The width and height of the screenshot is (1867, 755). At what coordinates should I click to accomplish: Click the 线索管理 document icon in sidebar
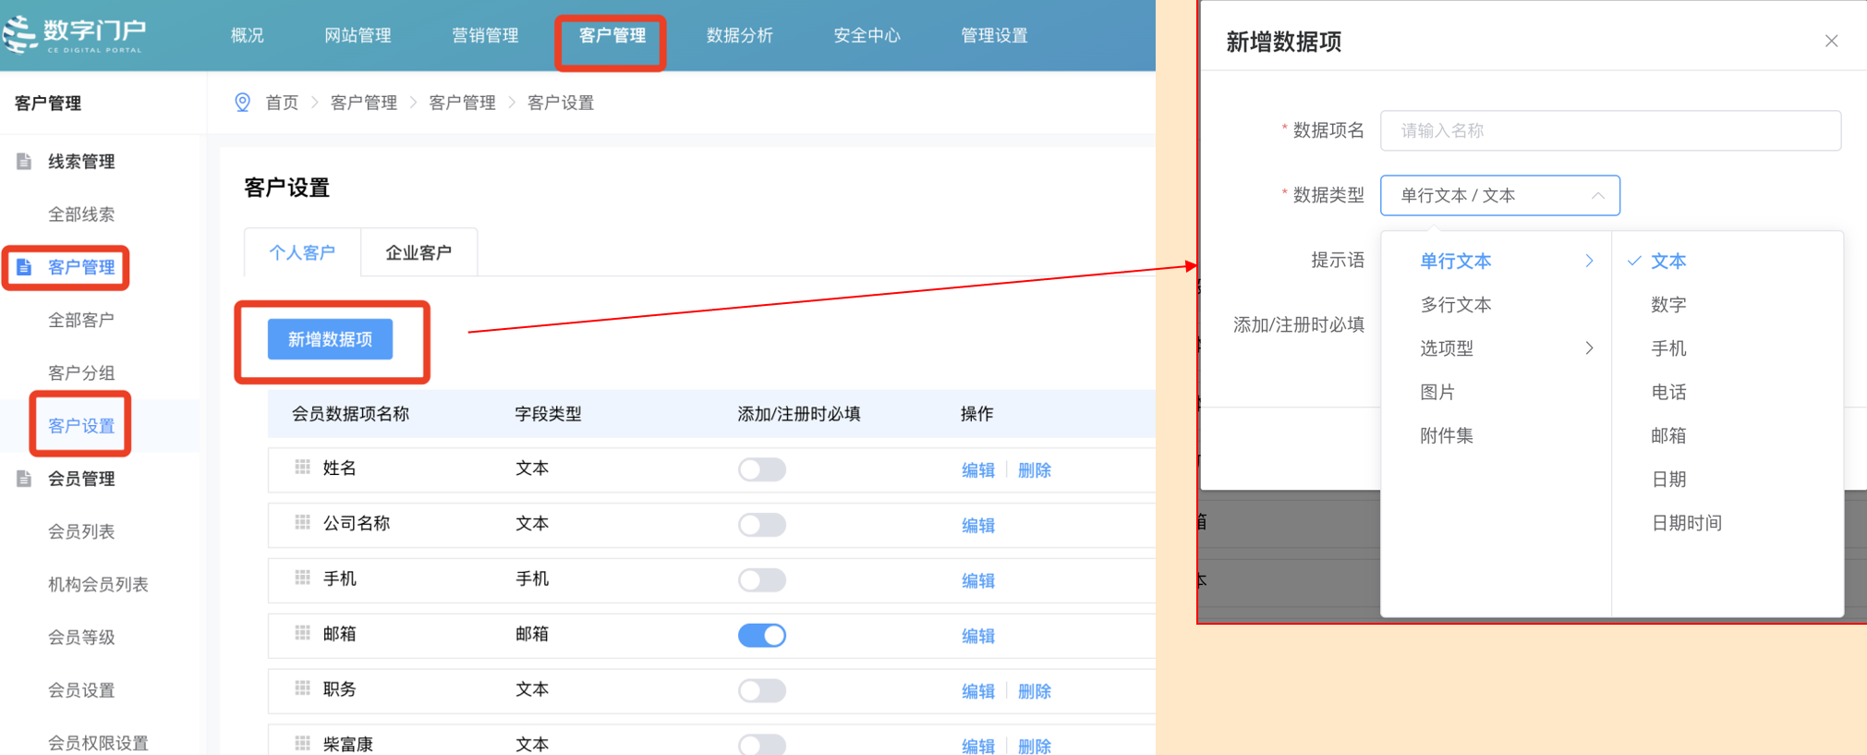click(x=24, y=162)
